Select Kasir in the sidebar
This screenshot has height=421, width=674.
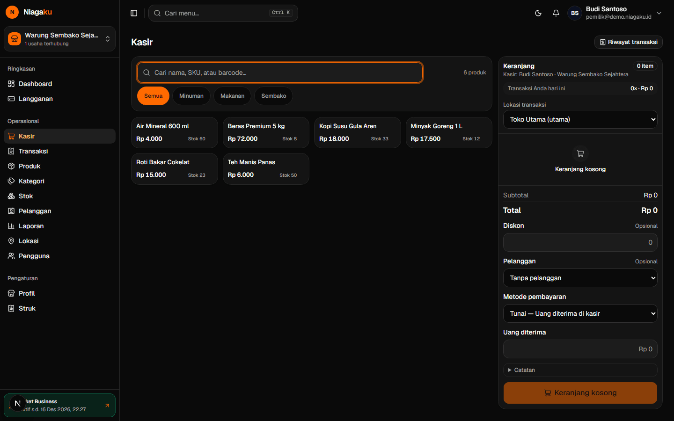(x=59, y=136)
